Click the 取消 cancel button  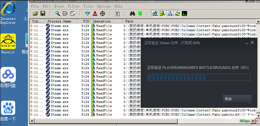[x=237, y=99]
